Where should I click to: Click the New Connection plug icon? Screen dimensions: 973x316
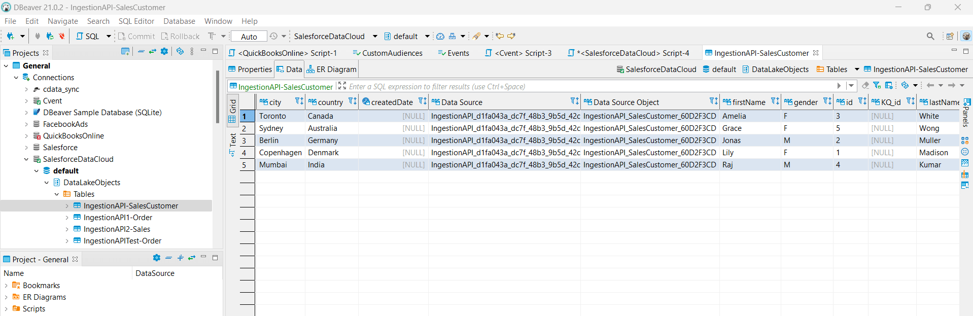click(10, 36)
